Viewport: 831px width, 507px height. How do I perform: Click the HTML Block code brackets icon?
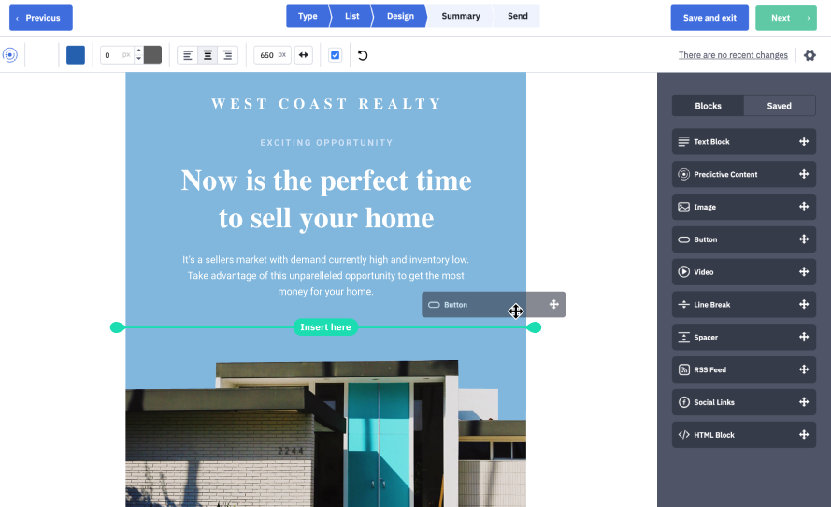coord(683,435)
